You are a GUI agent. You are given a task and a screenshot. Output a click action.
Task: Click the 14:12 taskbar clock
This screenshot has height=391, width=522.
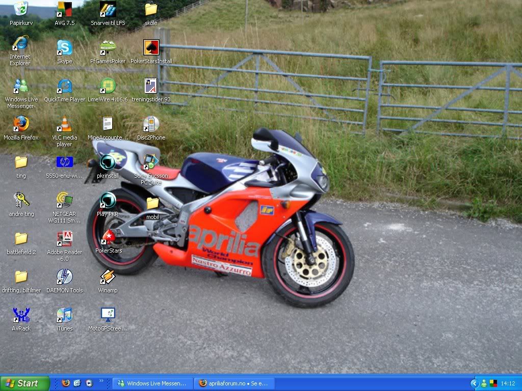coord(508,383)
